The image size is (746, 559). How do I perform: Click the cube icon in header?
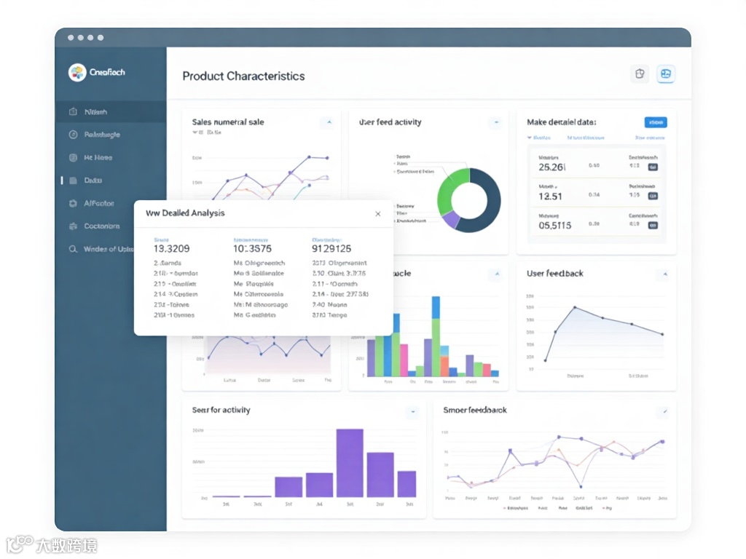(640, 74)
